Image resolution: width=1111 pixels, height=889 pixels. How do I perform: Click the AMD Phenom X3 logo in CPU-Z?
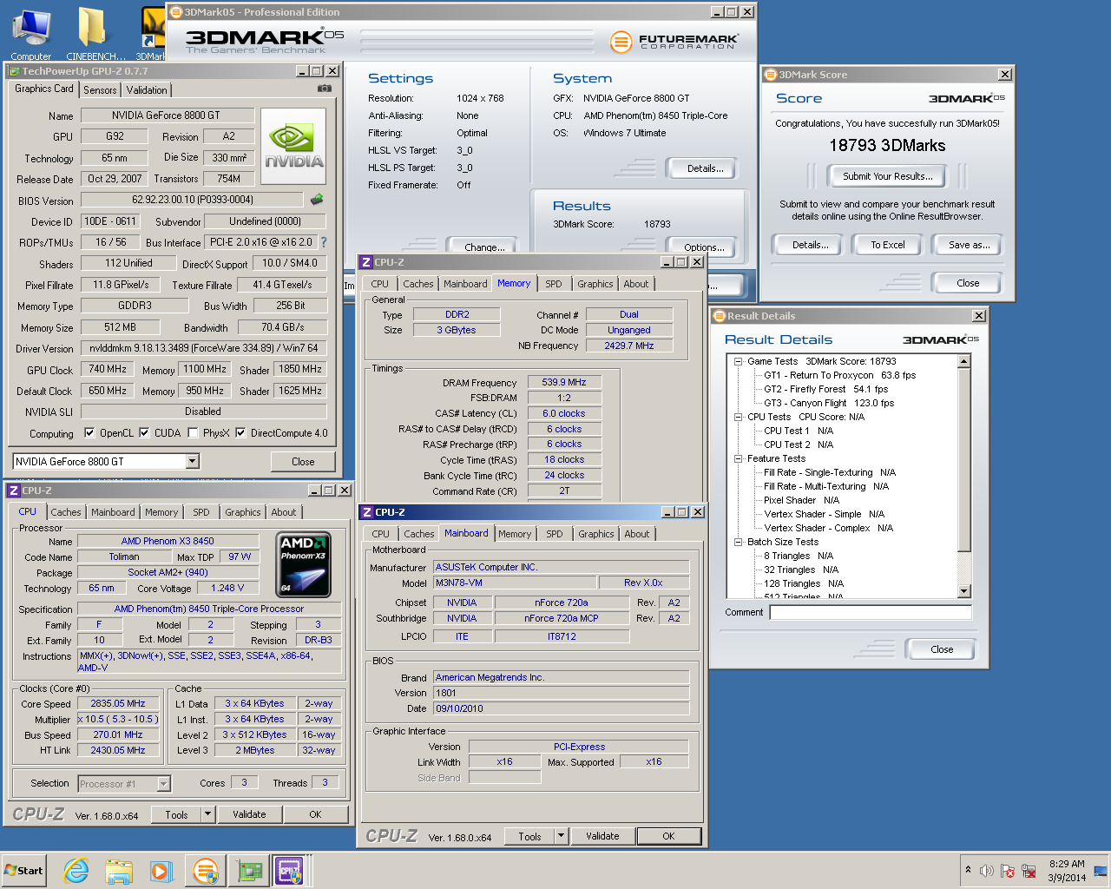(x=303, y=565)
